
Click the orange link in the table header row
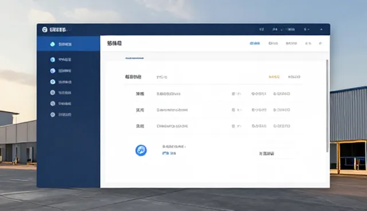click(x=274, y=77)
